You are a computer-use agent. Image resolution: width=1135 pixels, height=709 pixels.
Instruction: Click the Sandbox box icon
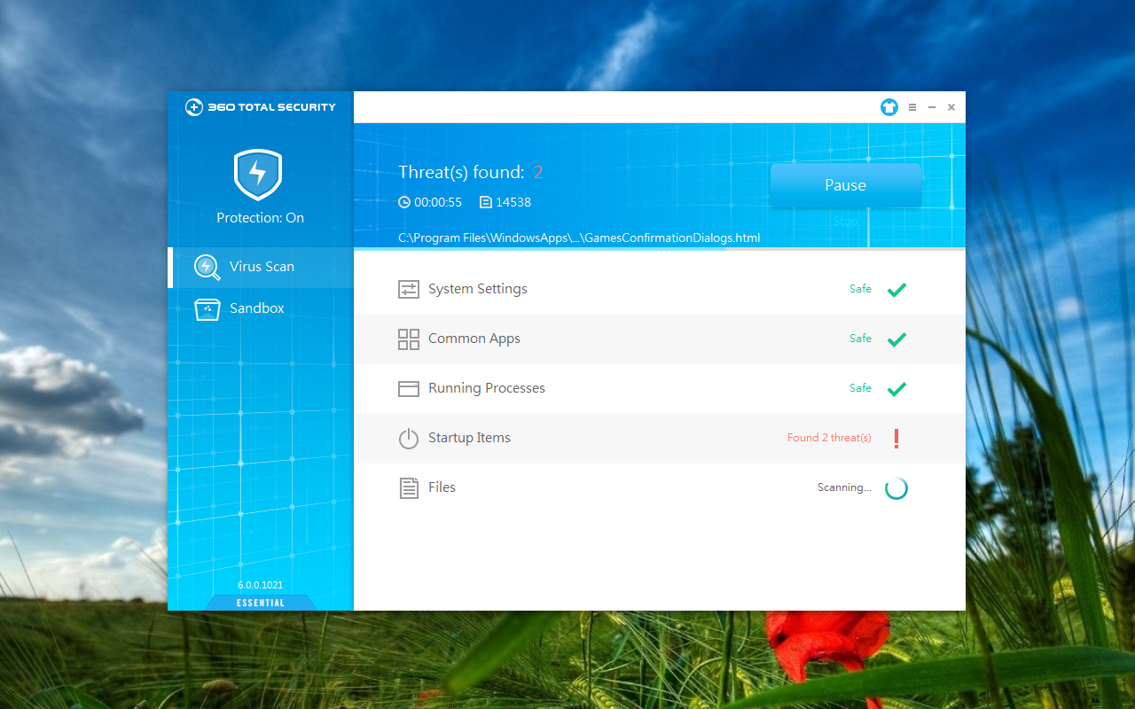point(207,309)
